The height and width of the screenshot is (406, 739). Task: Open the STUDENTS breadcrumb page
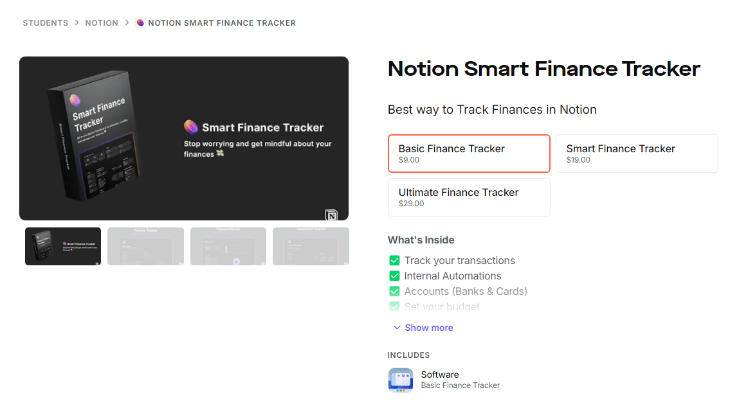45,22
